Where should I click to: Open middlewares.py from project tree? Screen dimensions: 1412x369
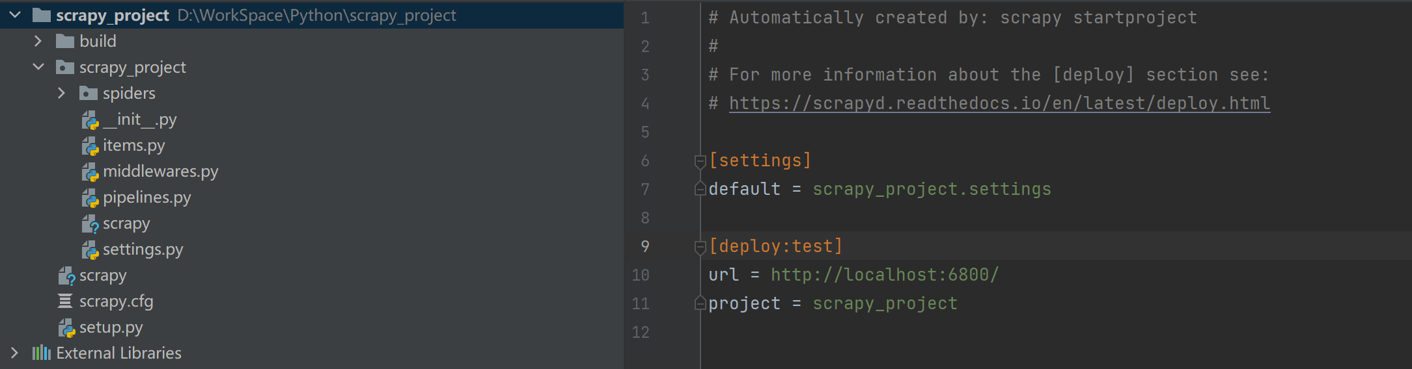(x=161, y=172)
